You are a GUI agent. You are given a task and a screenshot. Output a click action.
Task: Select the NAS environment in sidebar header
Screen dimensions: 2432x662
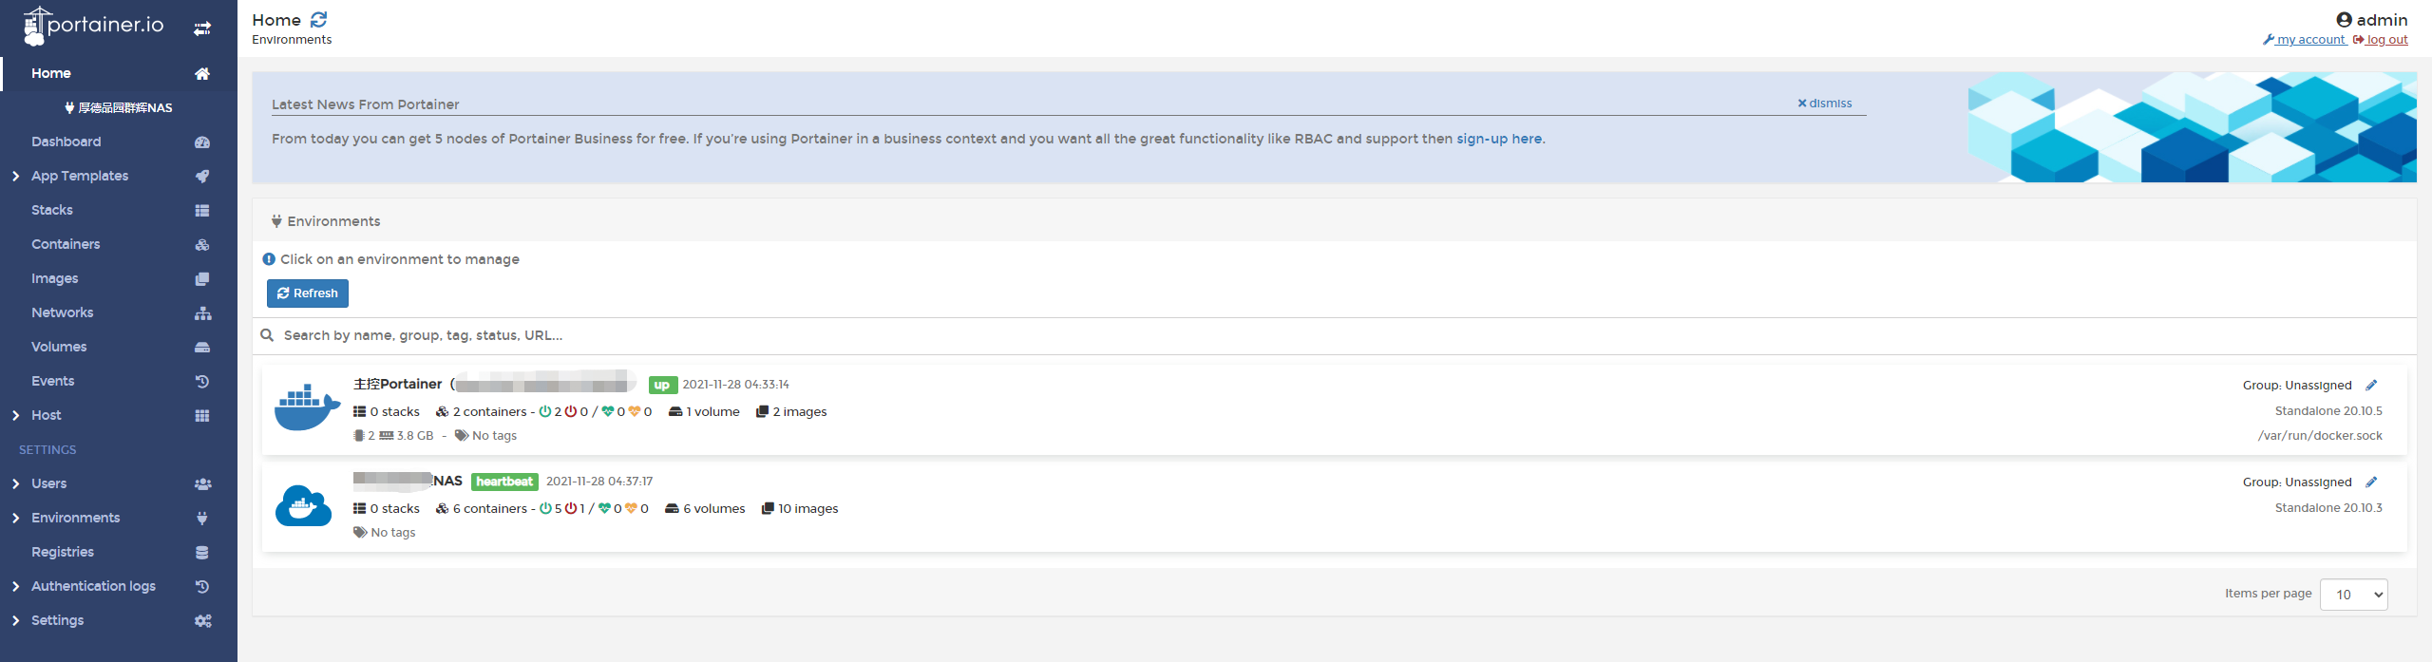point(119,108)
